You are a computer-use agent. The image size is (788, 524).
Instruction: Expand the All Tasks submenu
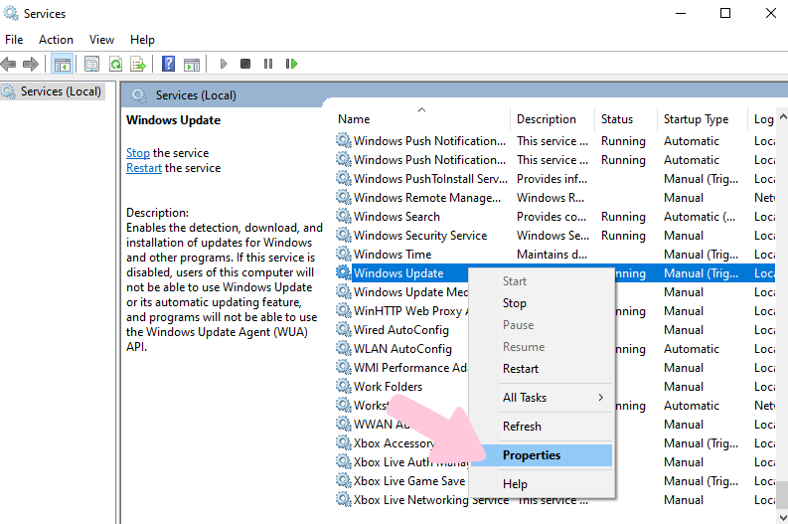552,398
